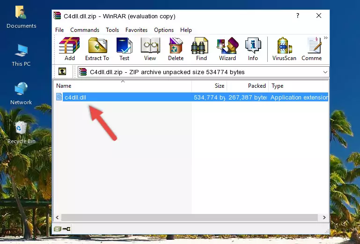Sort files by Name column
Image resolution: width=360 pixels, height=244 pixels.
tap(123, 86)
